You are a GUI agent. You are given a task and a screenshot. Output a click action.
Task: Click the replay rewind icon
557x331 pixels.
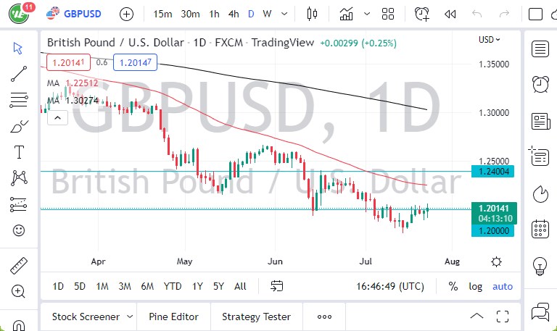[x=450, y=14]
